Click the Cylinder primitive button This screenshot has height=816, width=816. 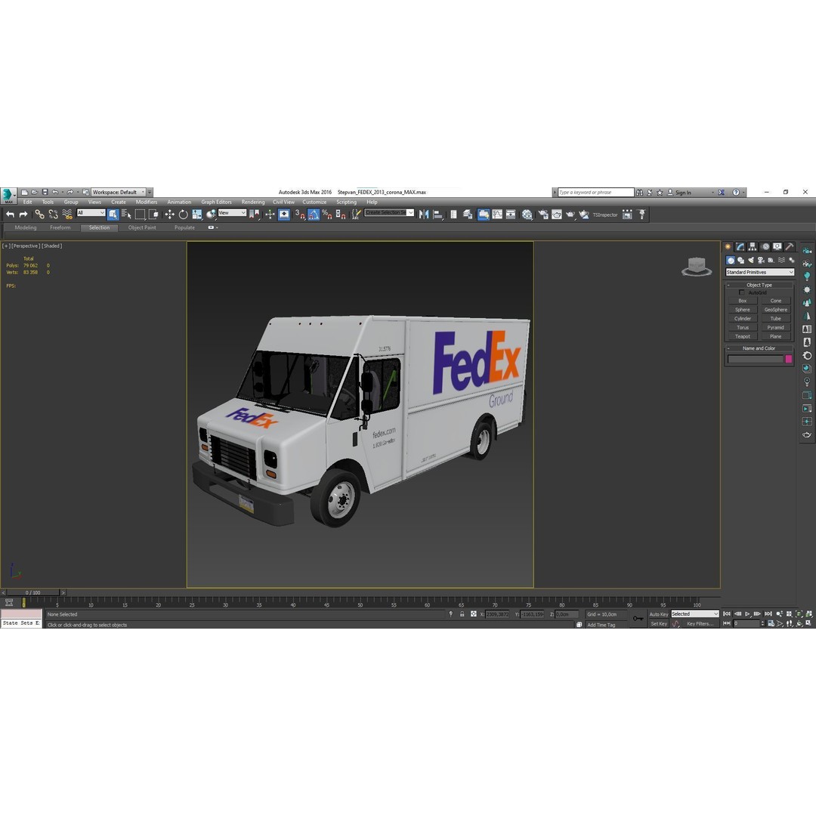[x=743, y=319]
